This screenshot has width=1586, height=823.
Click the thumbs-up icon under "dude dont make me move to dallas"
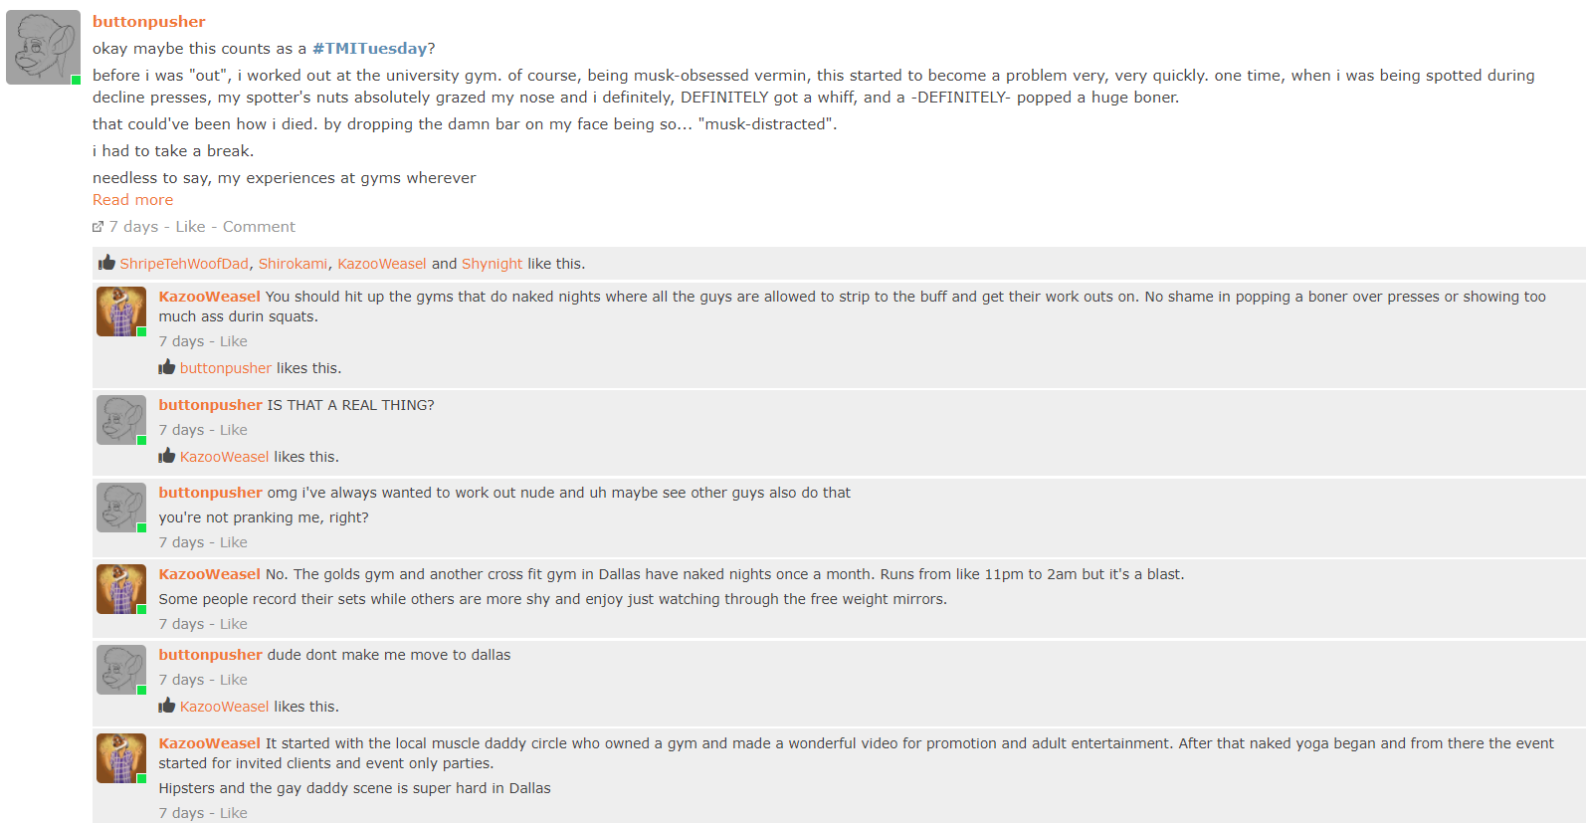[x=166, y=706]
